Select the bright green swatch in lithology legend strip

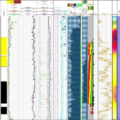pyautogui.click(x=79, y=5)
